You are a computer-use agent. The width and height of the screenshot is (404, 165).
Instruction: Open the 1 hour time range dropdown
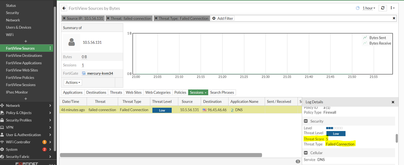[x=369, y=8]
